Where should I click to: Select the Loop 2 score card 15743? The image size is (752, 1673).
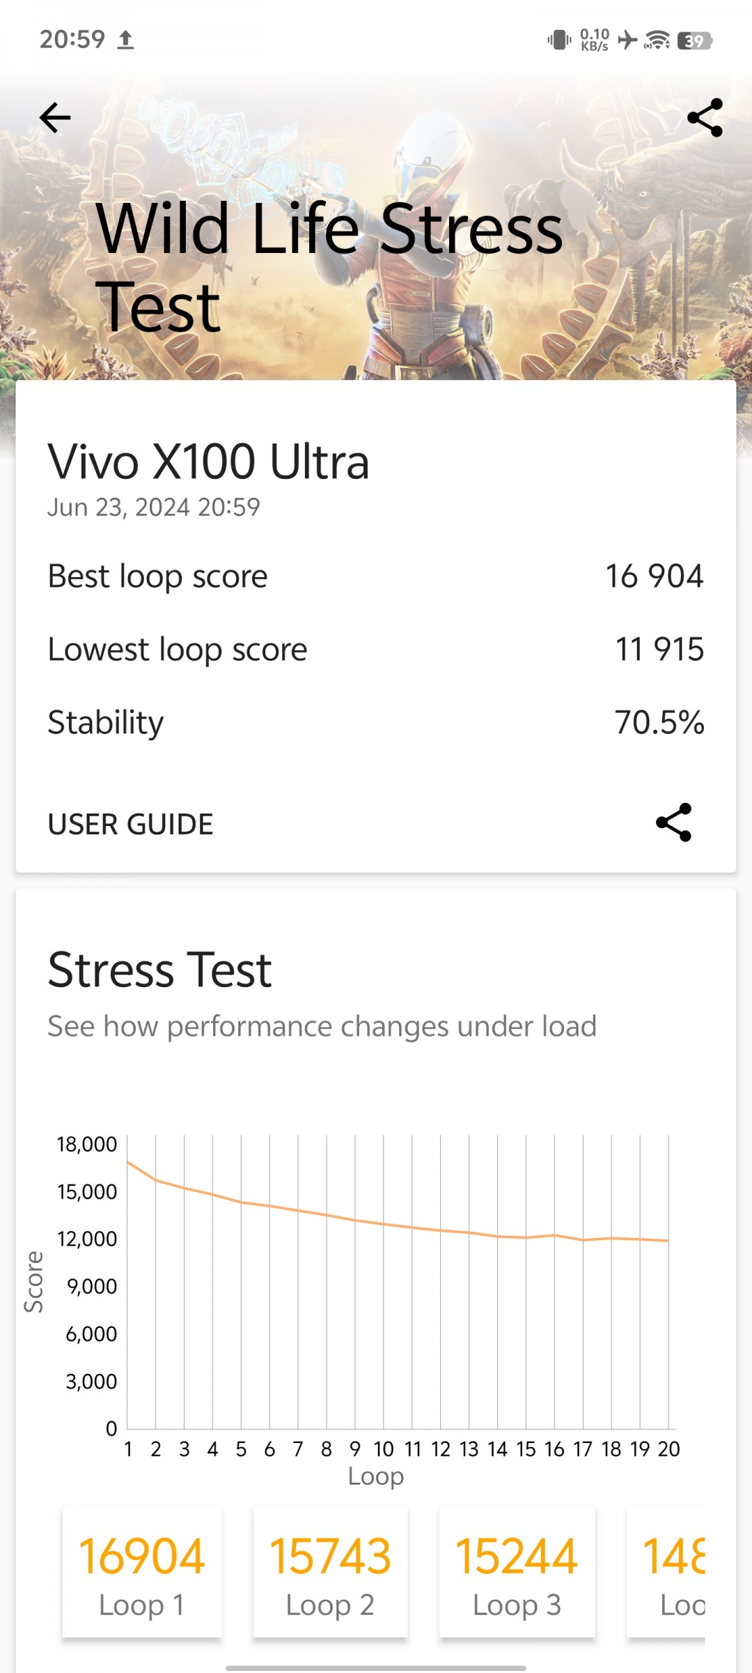pyautogui.click(x=330, y=1571)
